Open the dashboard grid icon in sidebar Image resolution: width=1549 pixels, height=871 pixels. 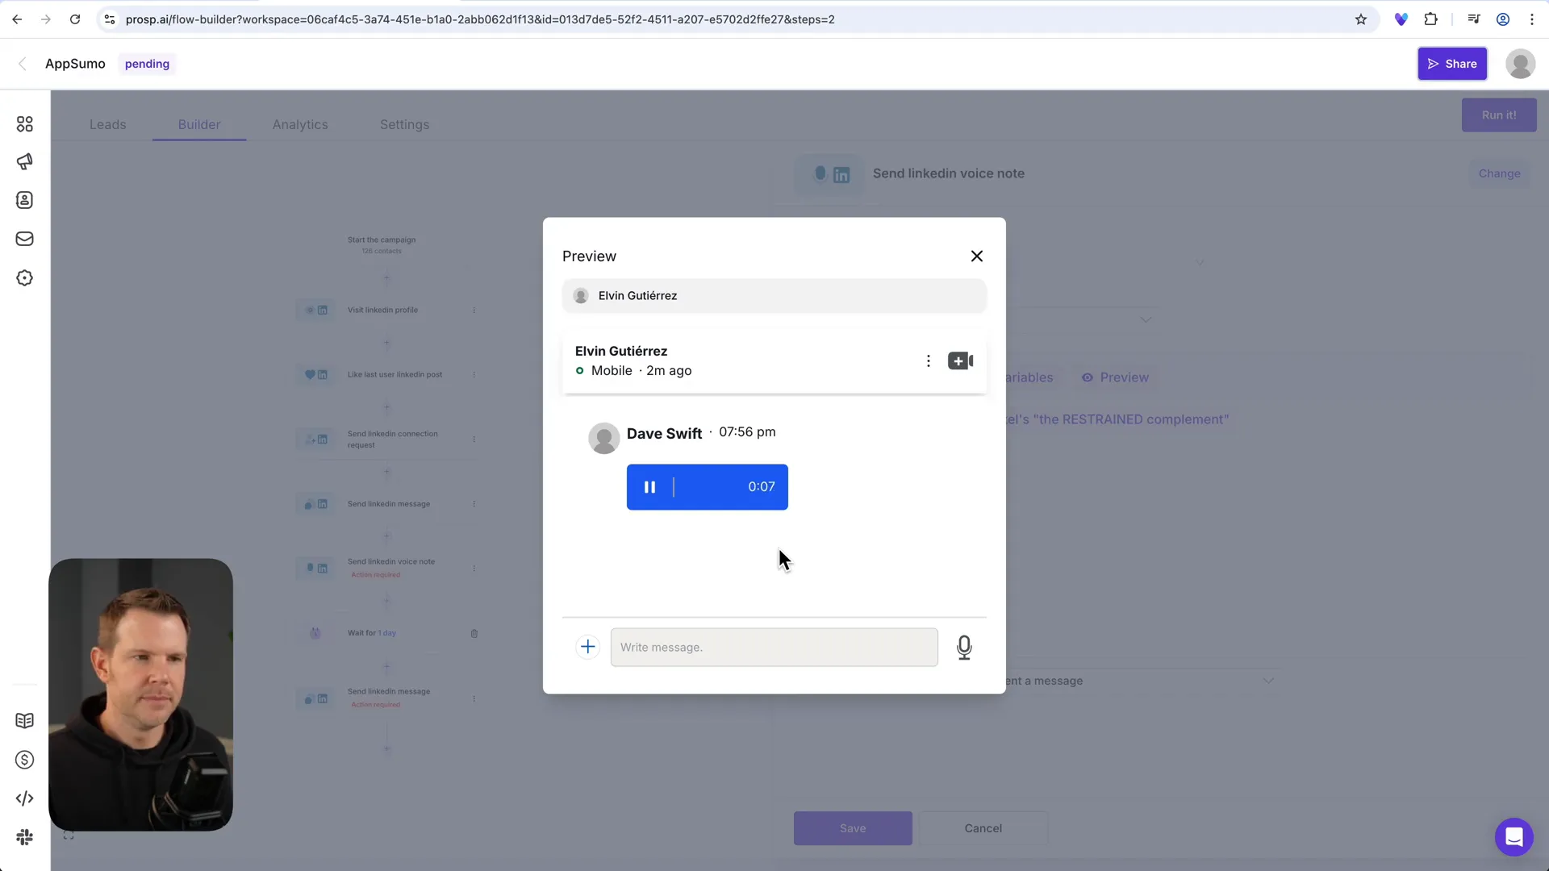click(25, 124)
